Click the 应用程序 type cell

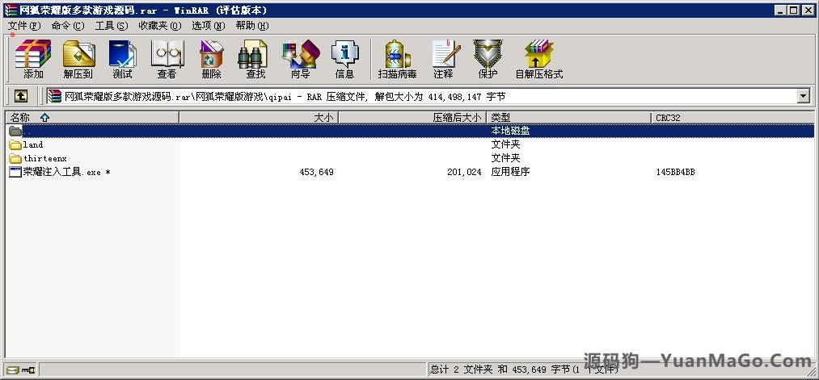[510, 172]
